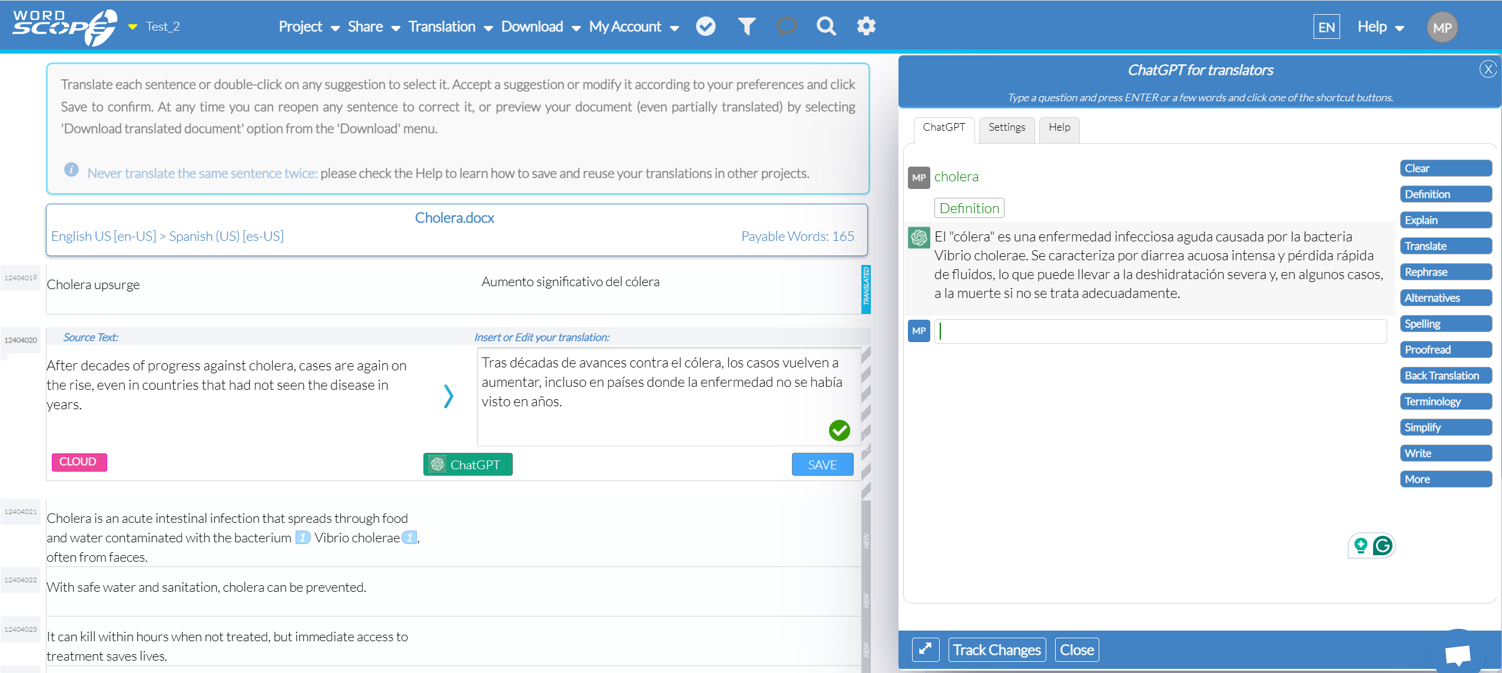Click the Grammarly icon in chat panel
1502x673 pixels.
pos(1382,546)
